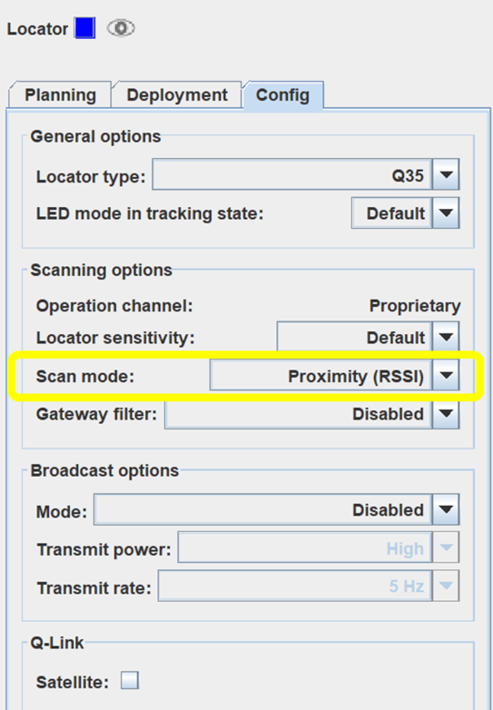
Task: Open the Scan mode dropdown arrow
Action: pos(446,375)
